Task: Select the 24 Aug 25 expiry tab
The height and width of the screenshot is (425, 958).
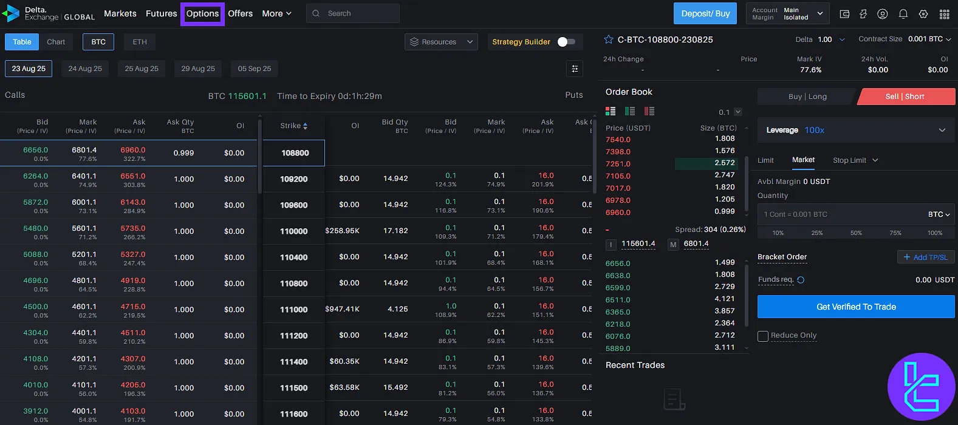Action: [85, 69]
